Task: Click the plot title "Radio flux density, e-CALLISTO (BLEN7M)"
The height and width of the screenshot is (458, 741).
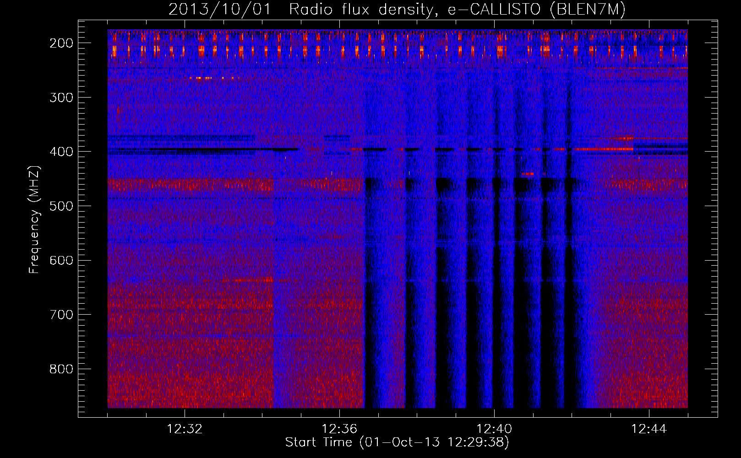Action: point(457,10)
